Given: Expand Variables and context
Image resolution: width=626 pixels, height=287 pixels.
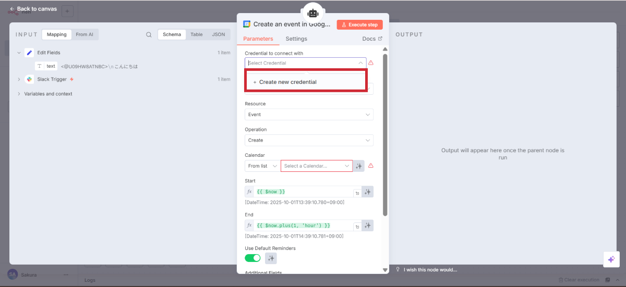Looking at the screenshot, I should point(19,94).
